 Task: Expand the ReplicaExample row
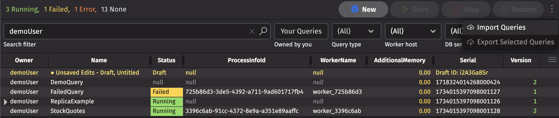click(5, 102)
